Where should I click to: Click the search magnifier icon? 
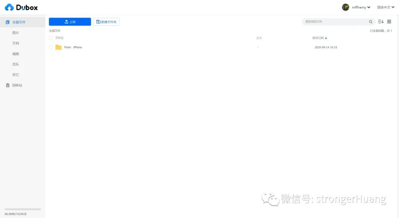coord(371,22)
